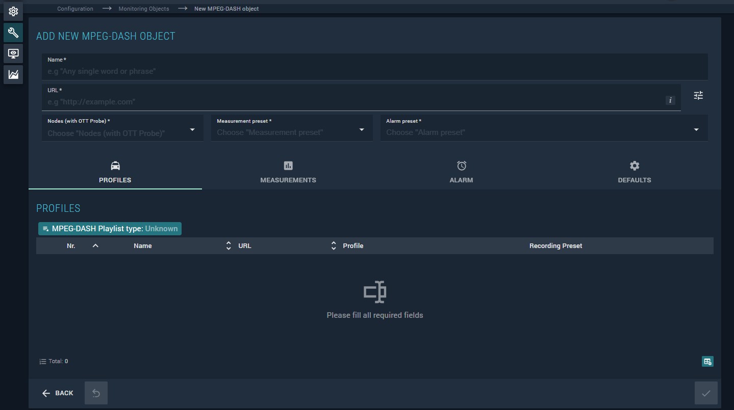Select the wrench configuration sidebar icon

point(13,33)
